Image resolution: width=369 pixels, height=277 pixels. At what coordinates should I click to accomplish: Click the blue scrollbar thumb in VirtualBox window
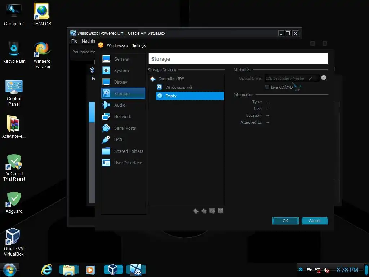pos(92,112)
